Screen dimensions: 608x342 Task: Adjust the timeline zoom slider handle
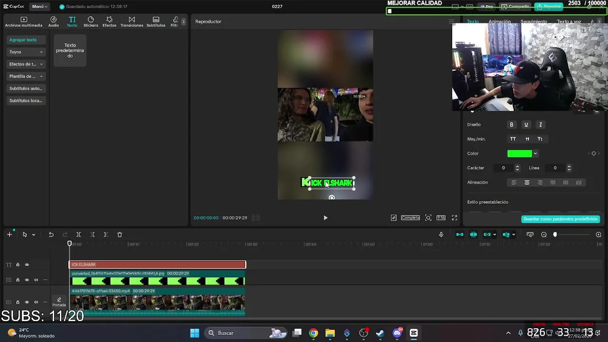point(555,235)
